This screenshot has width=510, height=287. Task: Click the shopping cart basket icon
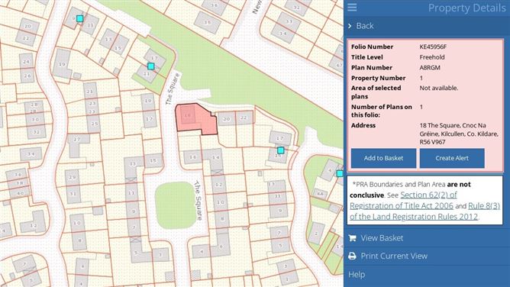[352, 238]
